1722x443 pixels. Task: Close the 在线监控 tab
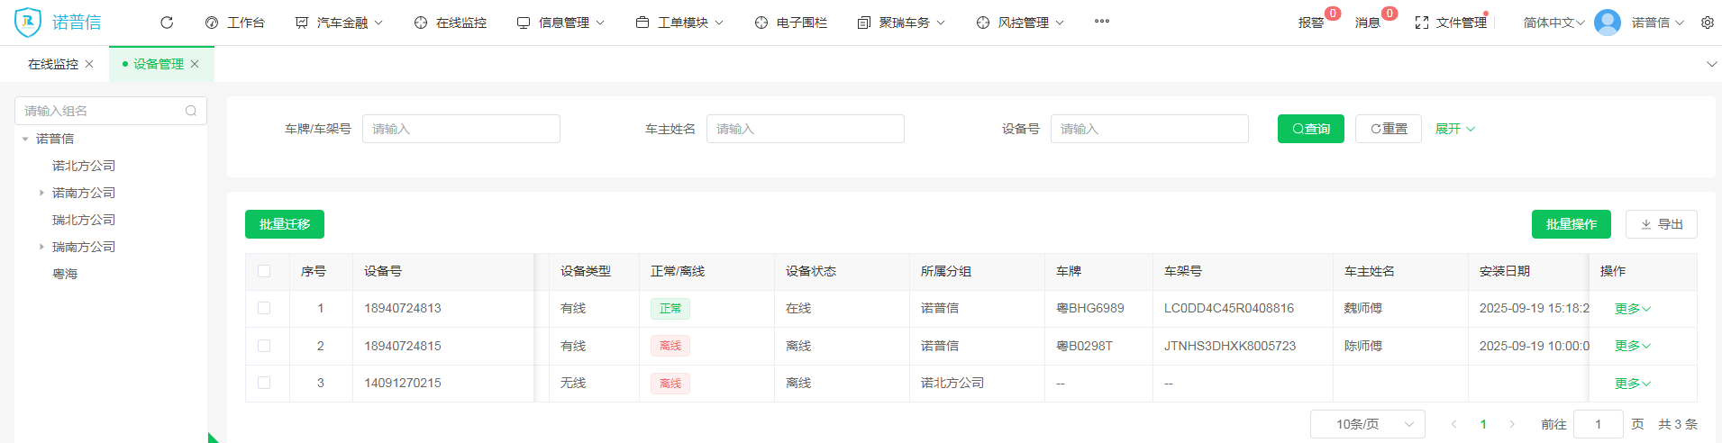89,64
